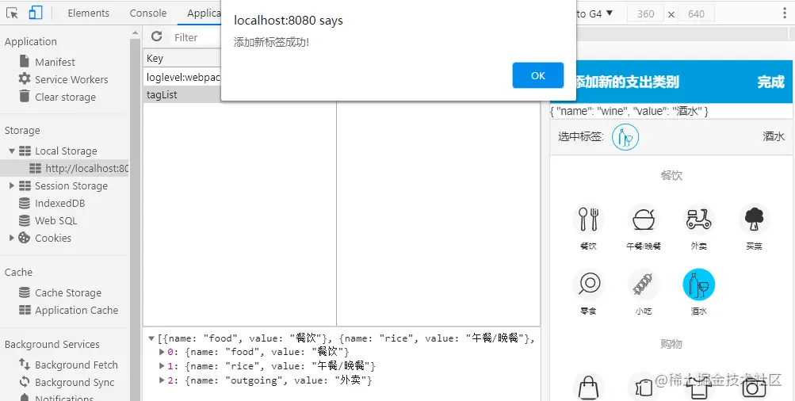Switch to the Console tab

click(148, 13)
